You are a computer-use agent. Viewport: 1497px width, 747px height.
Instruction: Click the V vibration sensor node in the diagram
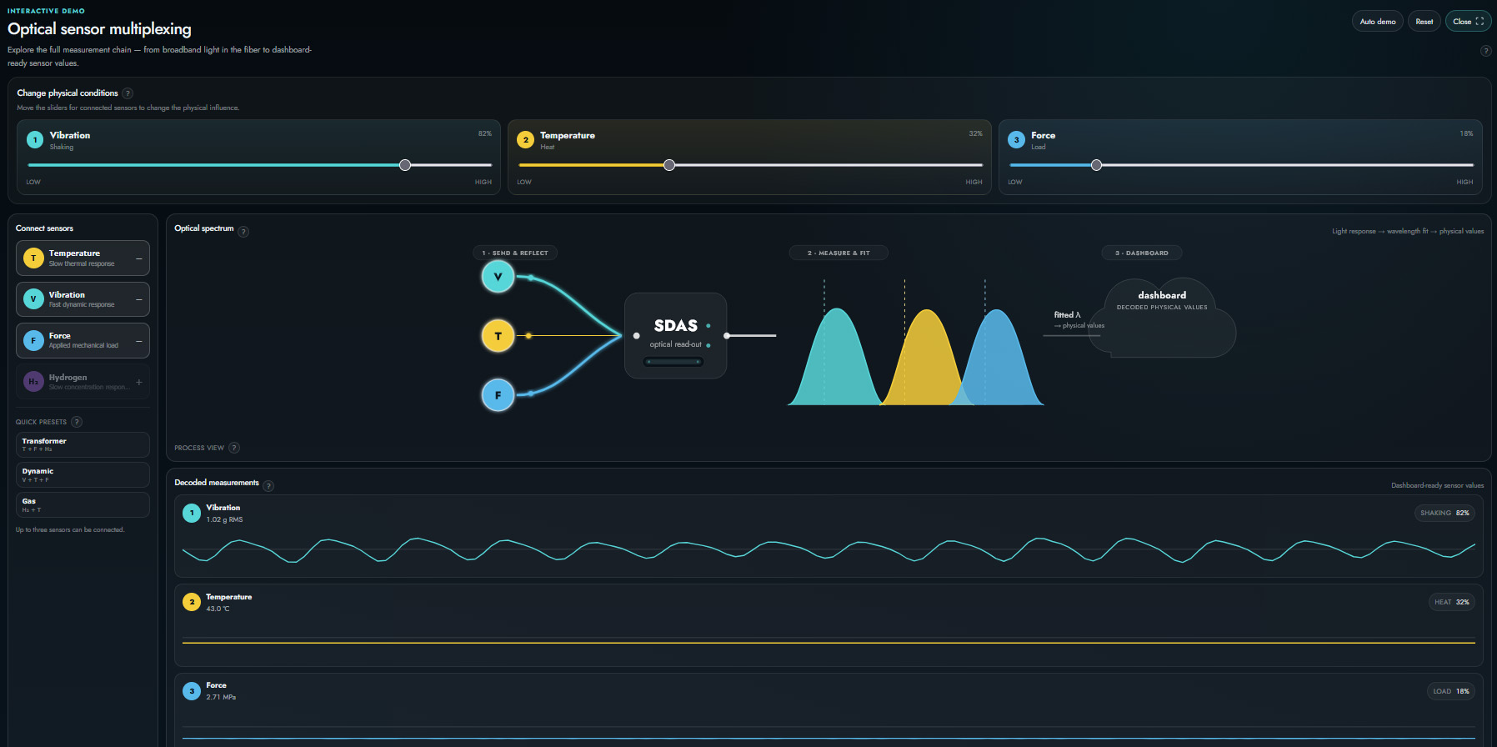[x=498, y=277]
